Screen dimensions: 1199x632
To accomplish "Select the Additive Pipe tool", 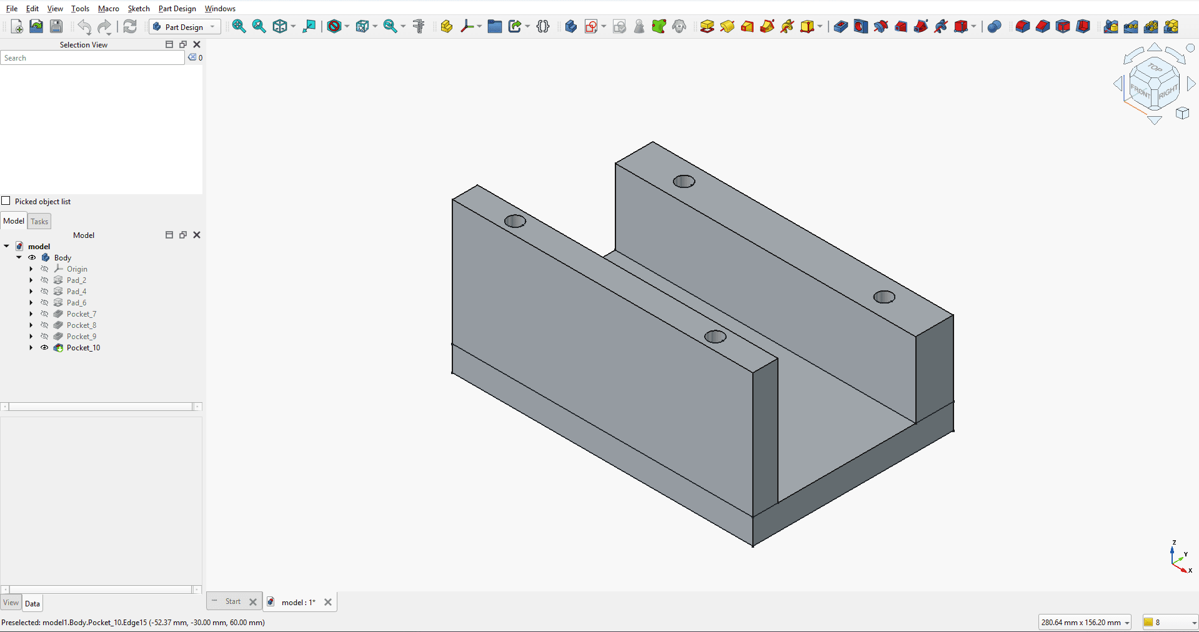I will [x=767, y=26].
